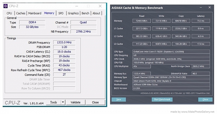Image resolution: width=217 pixels, height=114 pixels.
Task: Go to the Bench tab
Action: [x=85, y=13]
